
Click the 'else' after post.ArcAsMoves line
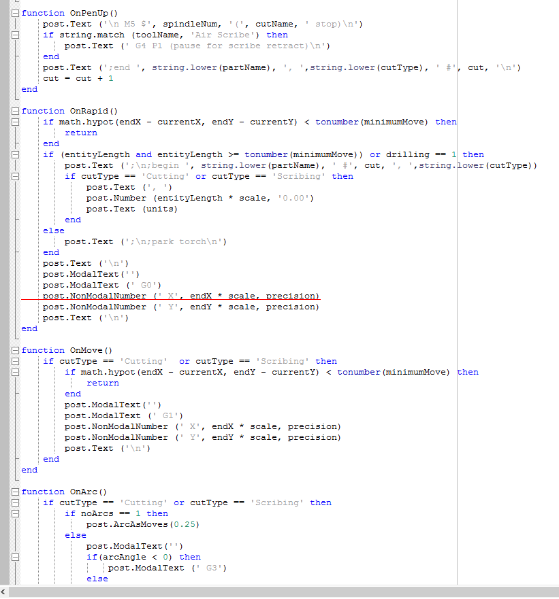click(x=76, y=535)
